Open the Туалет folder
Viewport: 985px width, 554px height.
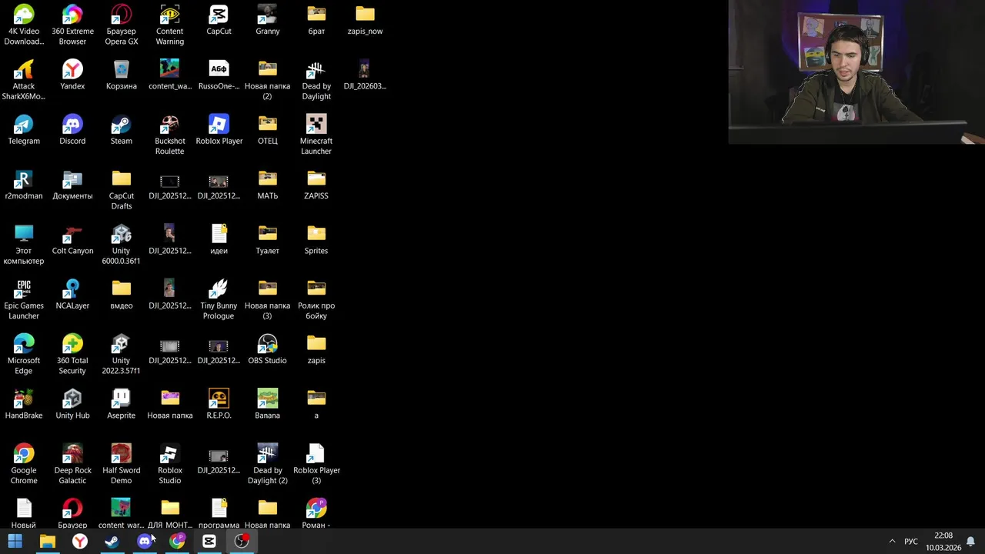(x=267, y=239)
